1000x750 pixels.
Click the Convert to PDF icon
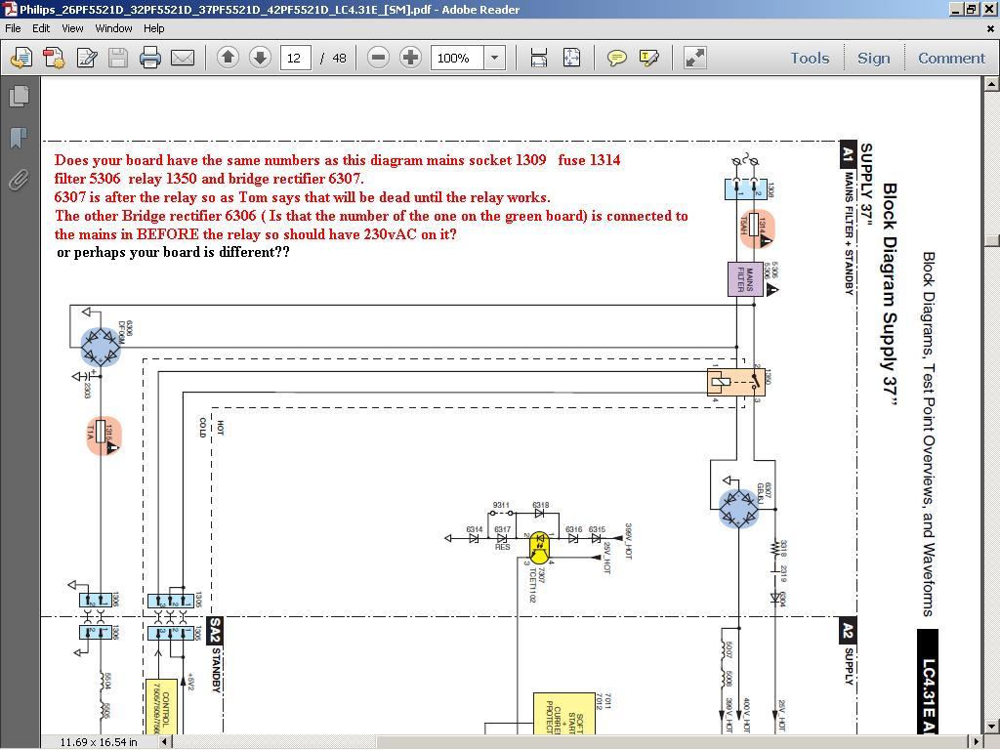(x=54, y=58)
